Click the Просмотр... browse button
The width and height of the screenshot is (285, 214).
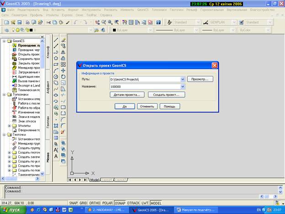(x=200, y=79)
